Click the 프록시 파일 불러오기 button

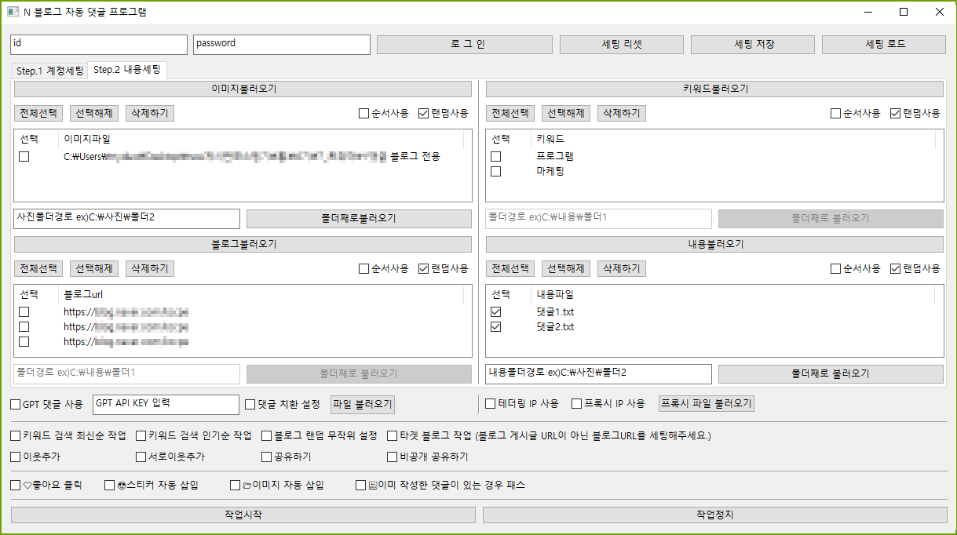706,404
